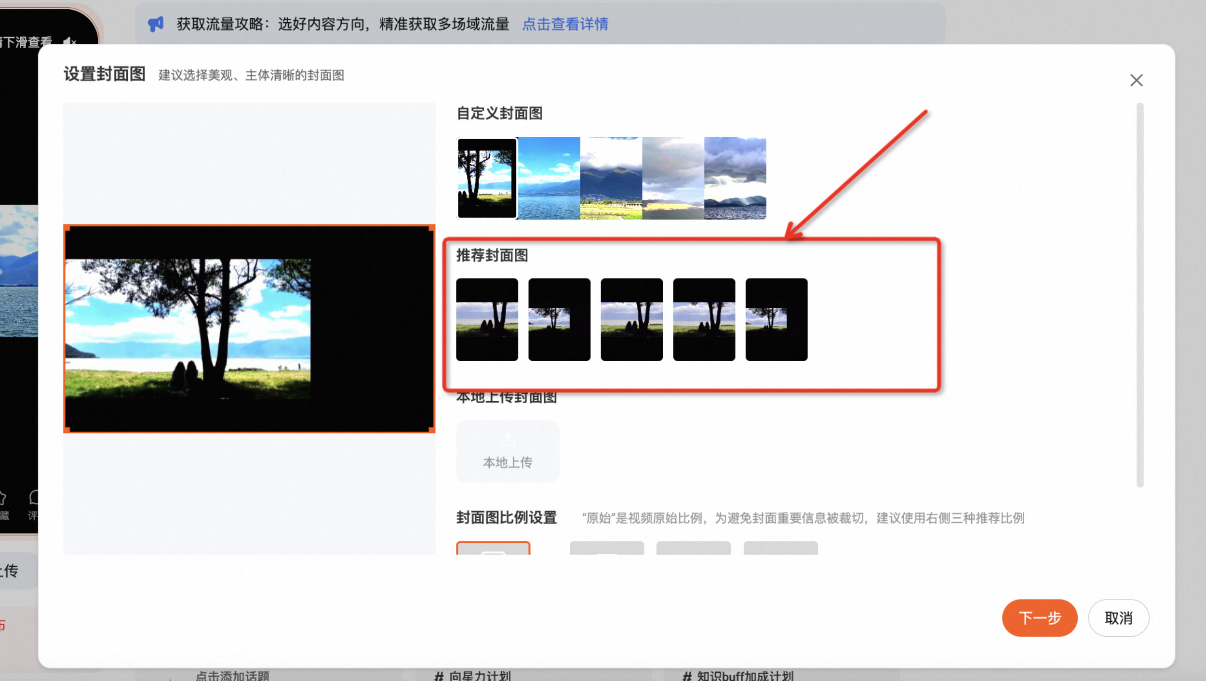The height and width of the screenshot is (681, 1206).
Task: Select the blue lake custom cover thumbnail
Action: pos(549,178)
